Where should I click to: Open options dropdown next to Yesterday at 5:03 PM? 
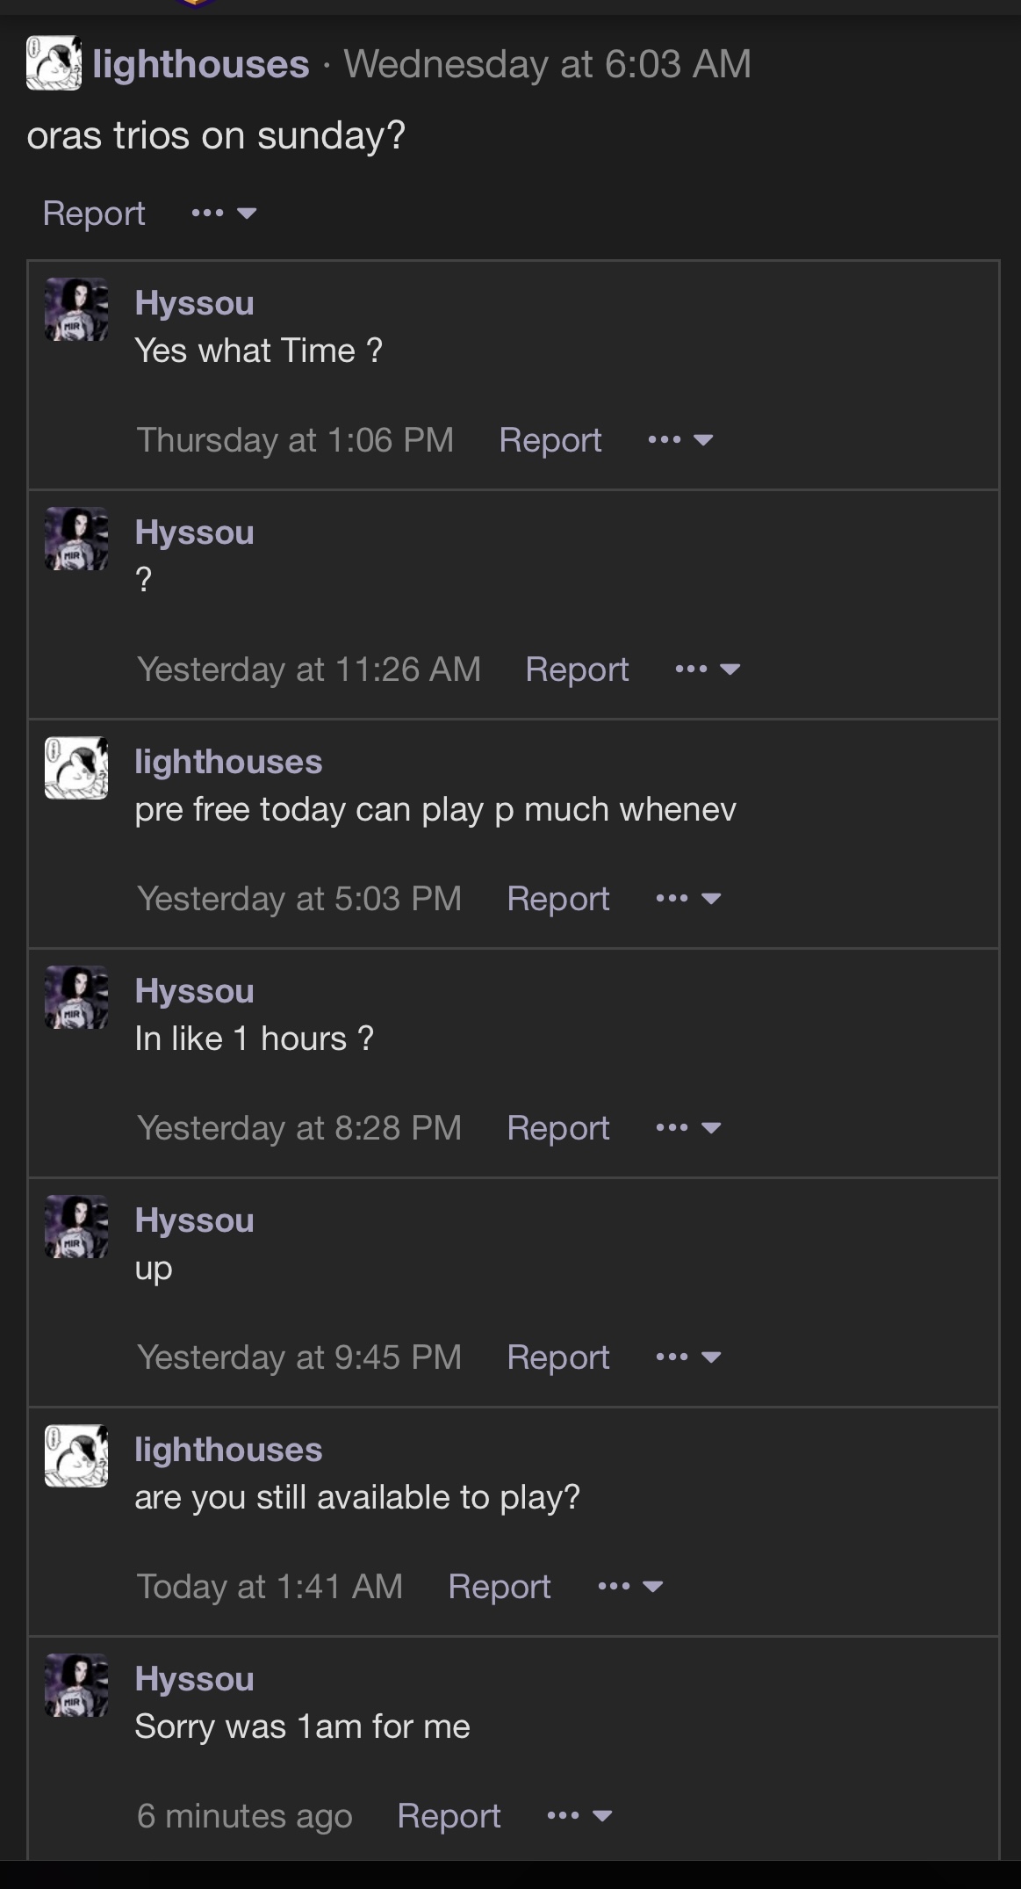(688, 899)
